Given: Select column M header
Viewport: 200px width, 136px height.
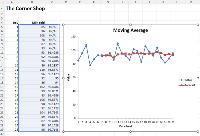Looking at the screenshot, I should click(x=191, y=2).
